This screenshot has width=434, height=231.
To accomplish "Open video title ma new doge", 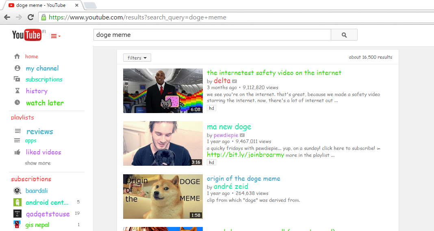I will point(229,127).
